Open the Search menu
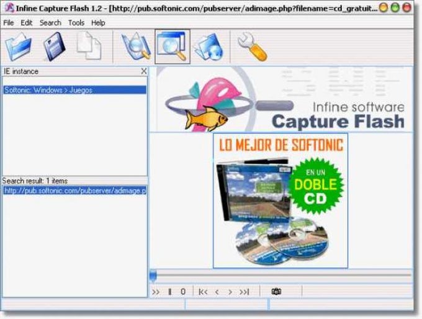This screenshot has height=319, width=422. click(x=50, y=23)
